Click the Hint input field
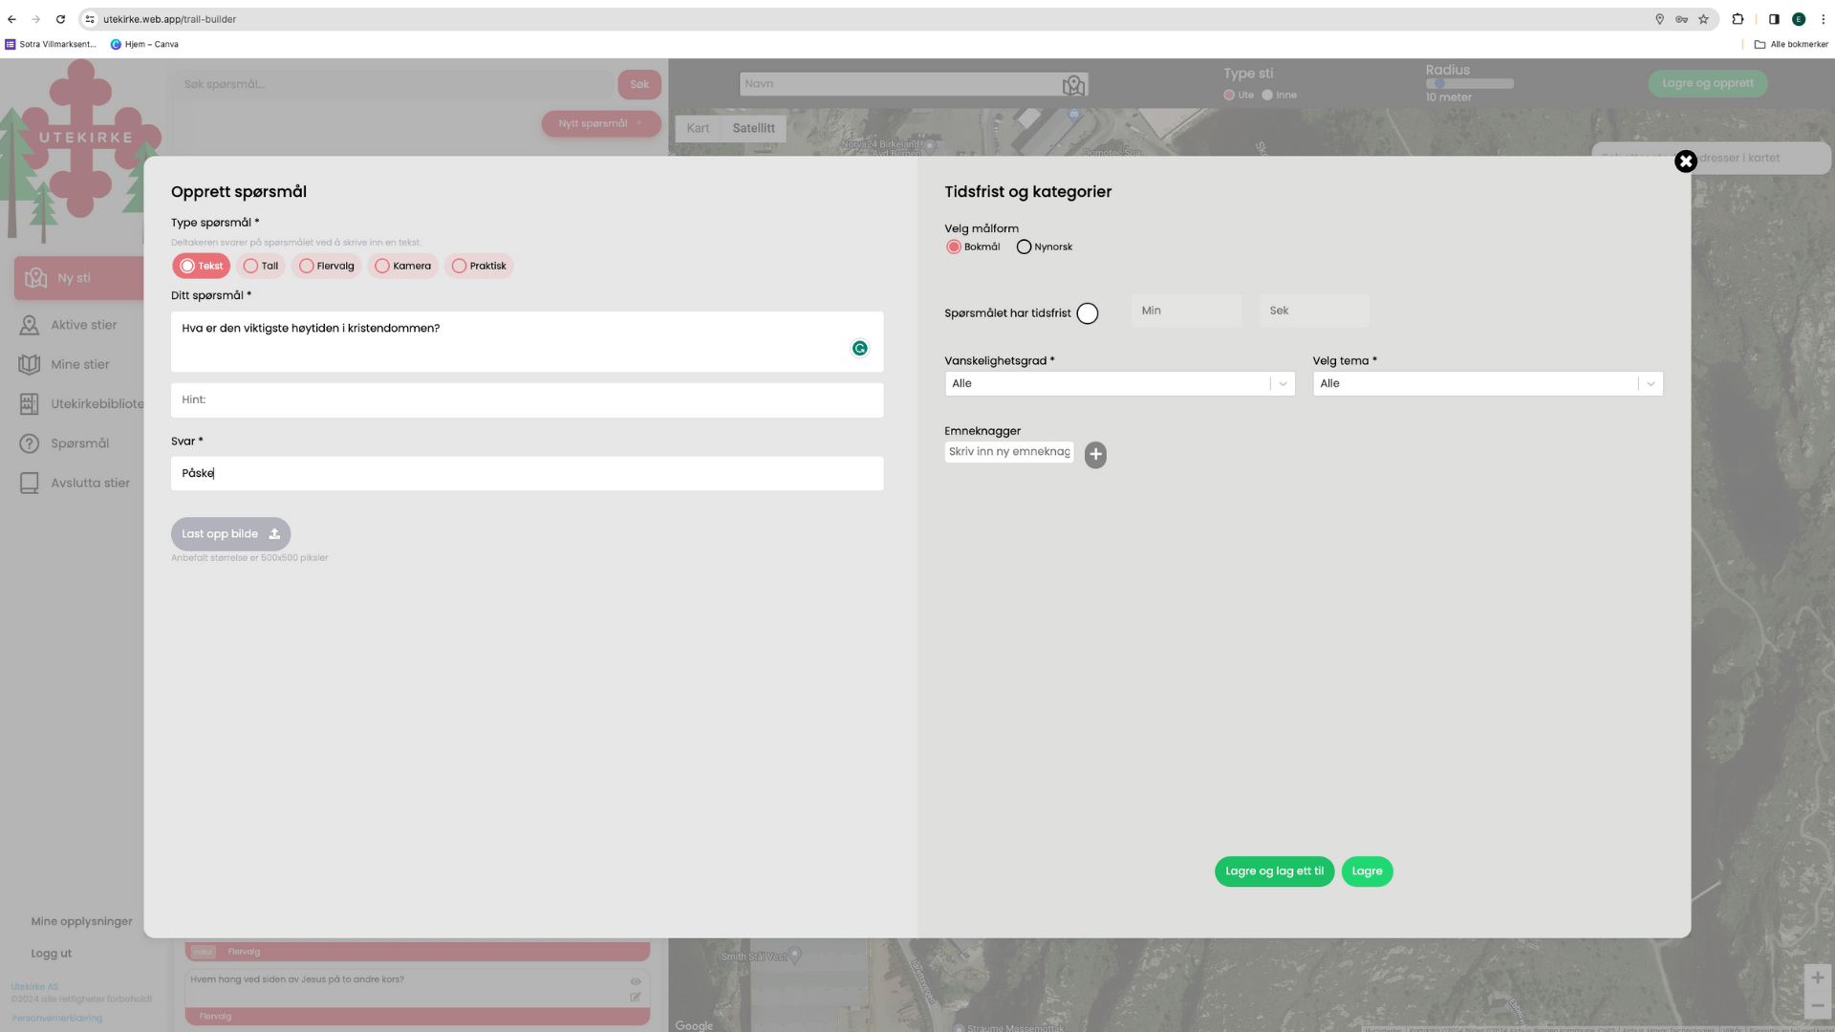The image size is (1835, 1032). (x=527, y=400)
